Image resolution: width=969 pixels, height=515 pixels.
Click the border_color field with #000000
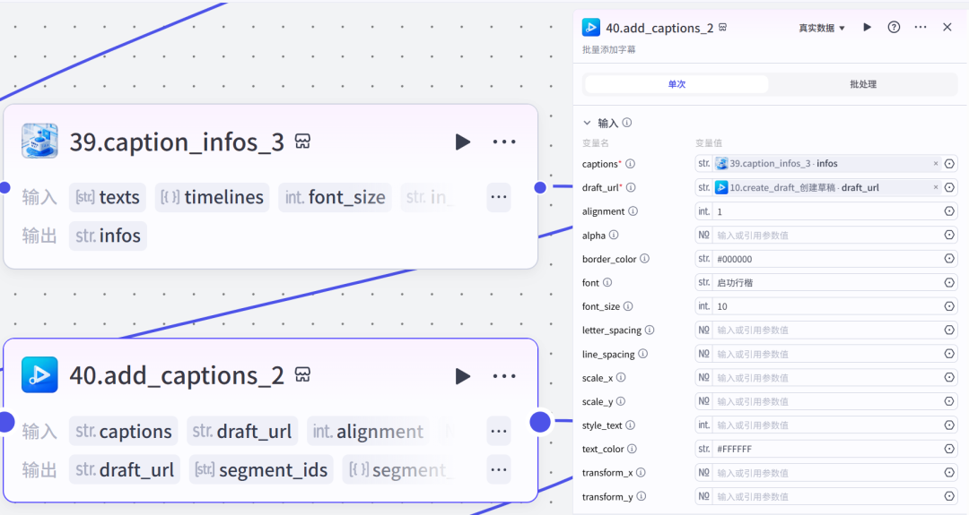click(x=825, y=259)
